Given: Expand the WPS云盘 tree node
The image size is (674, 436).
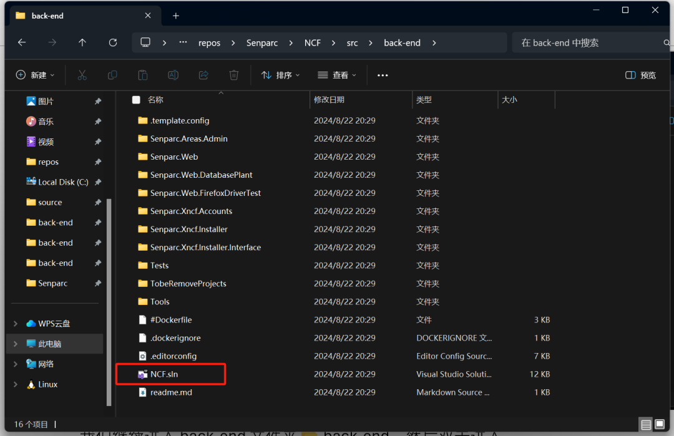Looking at the screenshot, I should pos(16,324).
